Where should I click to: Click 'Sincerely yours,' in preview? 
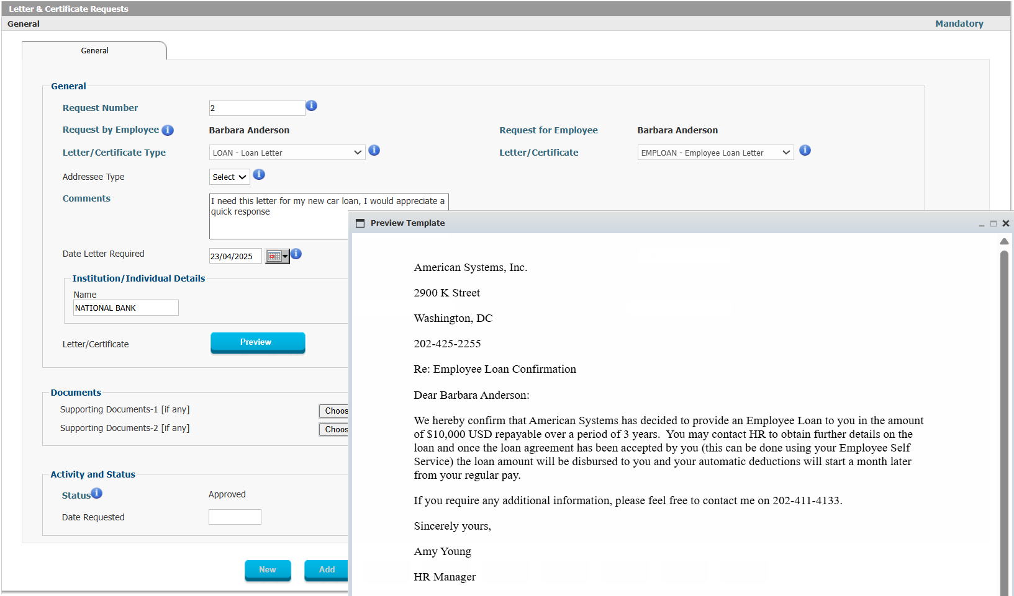pos(452,526)
